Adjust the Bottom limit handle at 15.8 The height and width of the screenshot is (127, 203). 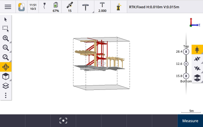186,76
